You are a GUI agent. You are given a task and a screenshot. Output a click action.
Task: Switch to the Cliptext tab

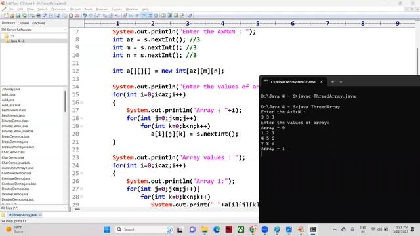(x=23, y=23)
